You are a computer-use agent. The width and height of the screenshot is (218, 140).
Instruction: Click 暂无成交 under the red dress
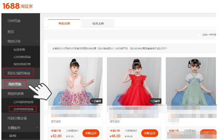click(115, 121)
